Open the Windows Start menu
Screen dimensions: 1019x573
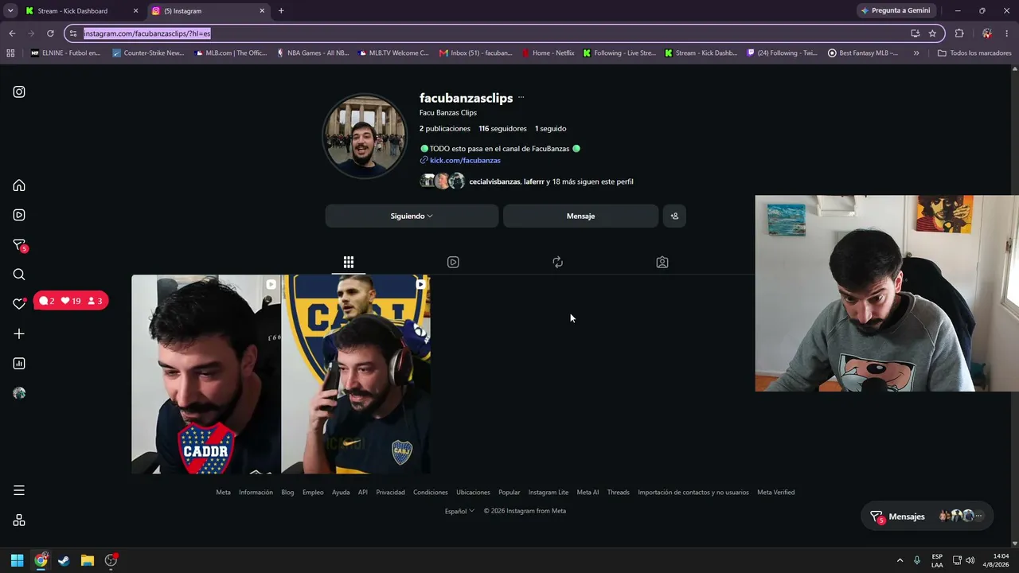coord(17,560)
